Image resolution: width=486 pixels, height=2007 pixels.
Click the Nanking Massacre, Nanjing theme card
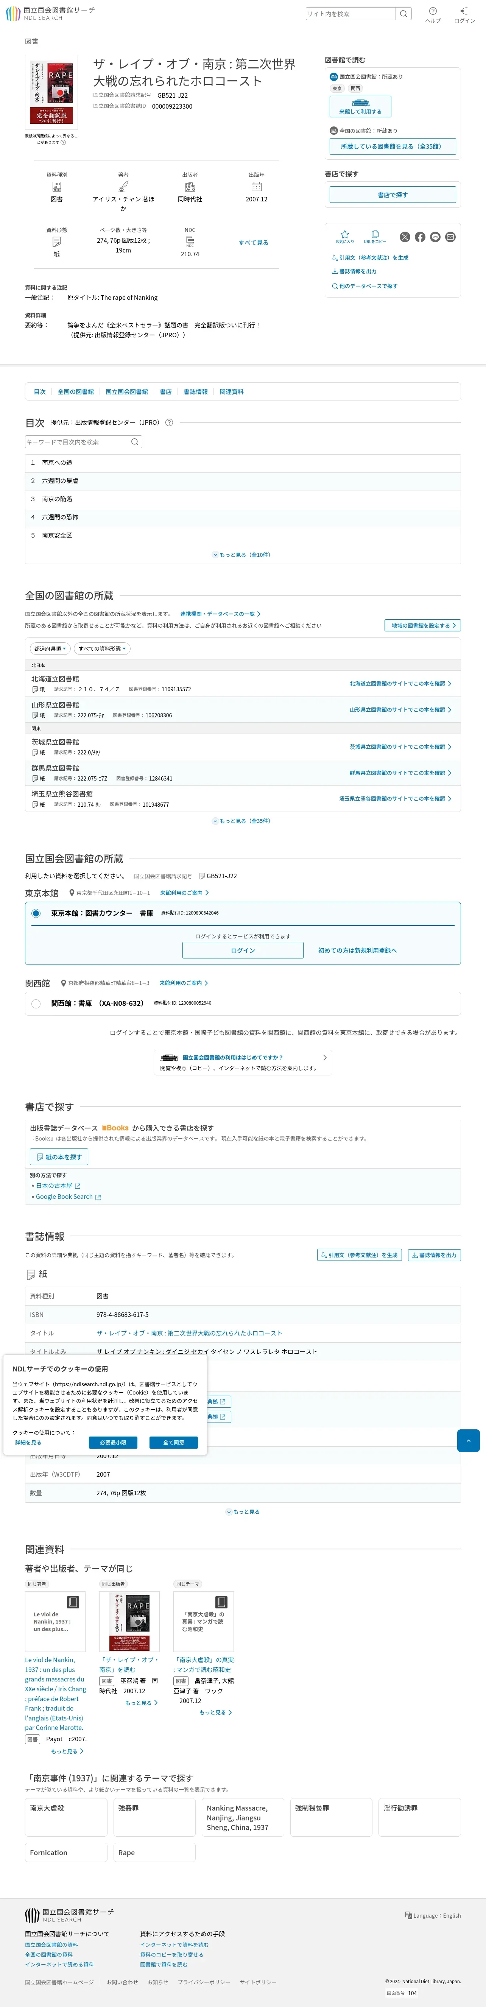pyautogui.click(x=243, y=1817)
